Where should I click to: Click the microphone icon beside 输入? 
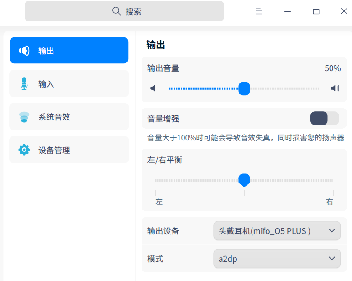coord(24,84)
